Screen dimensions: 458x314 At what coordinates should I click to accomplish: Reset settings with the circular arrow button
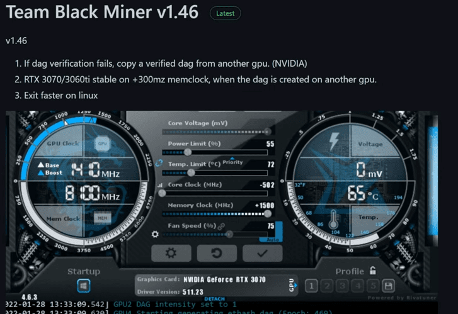(217, 253)
